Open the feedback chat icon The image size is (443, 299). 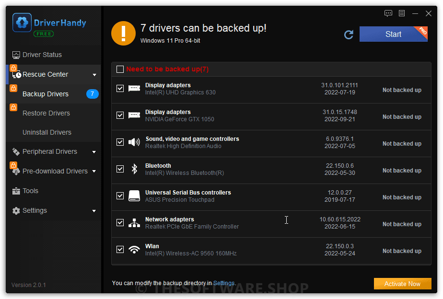pos(388,13)
